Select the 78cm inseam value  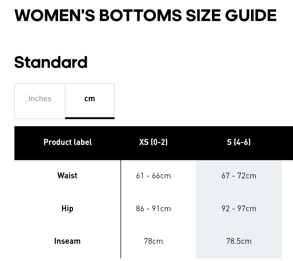(153, 241)
